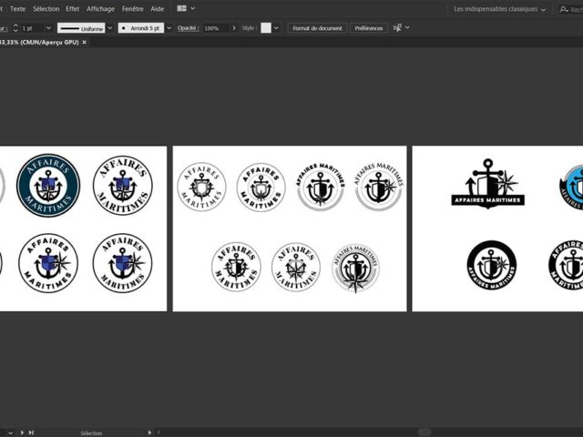Expand the Style dropdown arrow
The height and width of the screenshot is (437, 583).
(x=278, y=28)
